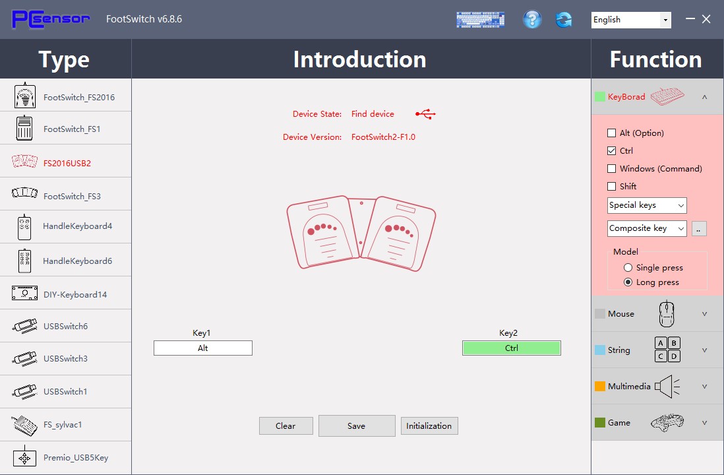Click the PCsensor logo
Viewport: 724px width, 475px height.
click(51, 19)
